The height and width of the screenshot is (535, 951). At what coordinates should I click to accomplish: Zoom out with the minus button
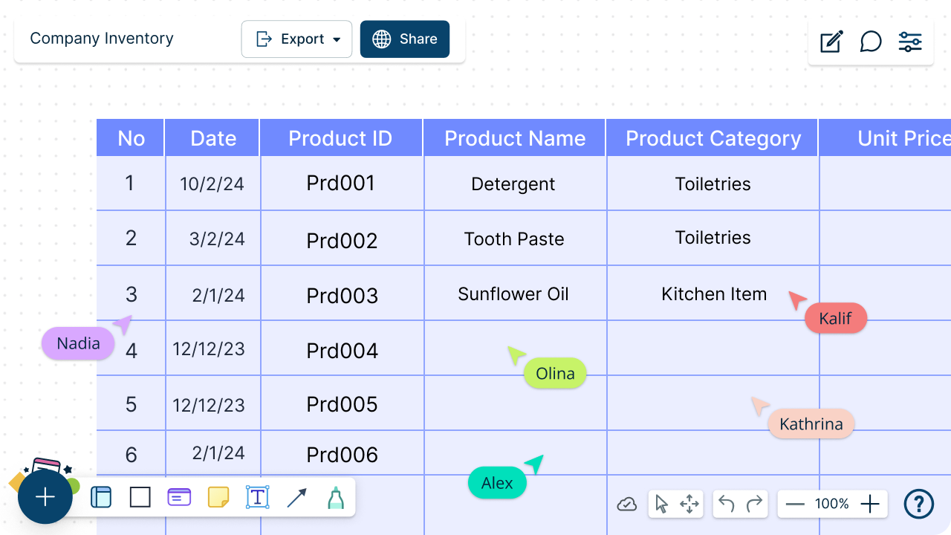pyautogui.click(x=795, y=505)
